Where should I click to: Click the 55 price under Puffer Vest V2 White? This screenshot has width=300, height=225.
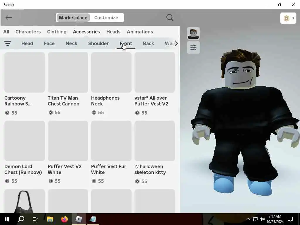[54, 181]
